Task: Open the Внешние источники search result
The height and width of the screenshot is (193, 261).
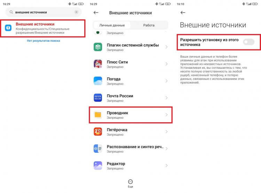Action: (43, 28)
